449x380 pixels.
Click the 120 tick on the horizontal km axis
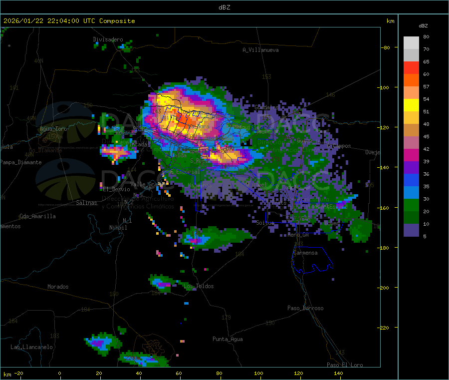(298, 373)
